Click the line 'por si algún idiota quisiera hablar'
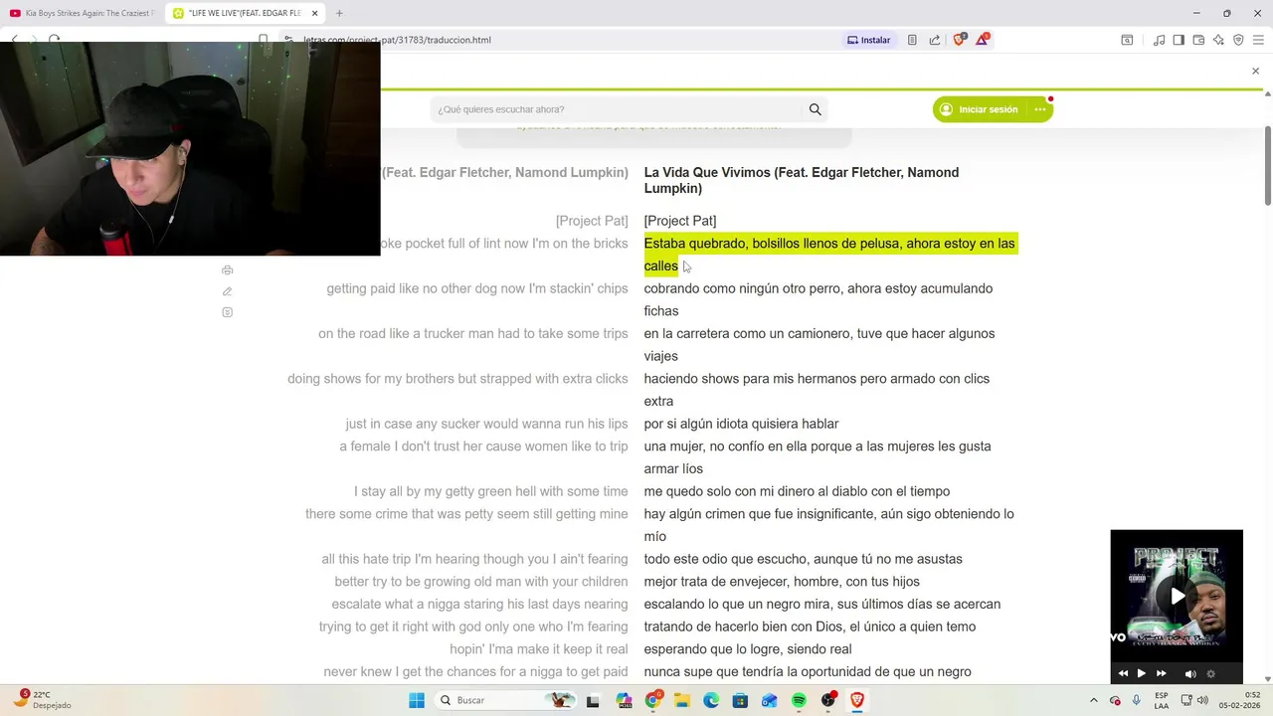Image resolution: width=1273 pixels, height=716 pixels. click(741, 424)
